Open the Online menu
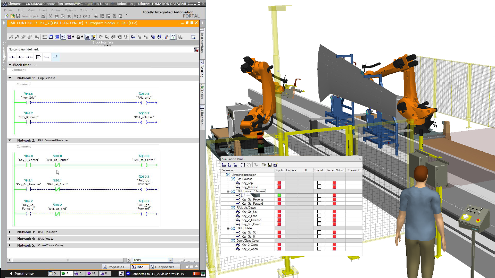Screen dimensions: 495x278 (x=56, y=10)
